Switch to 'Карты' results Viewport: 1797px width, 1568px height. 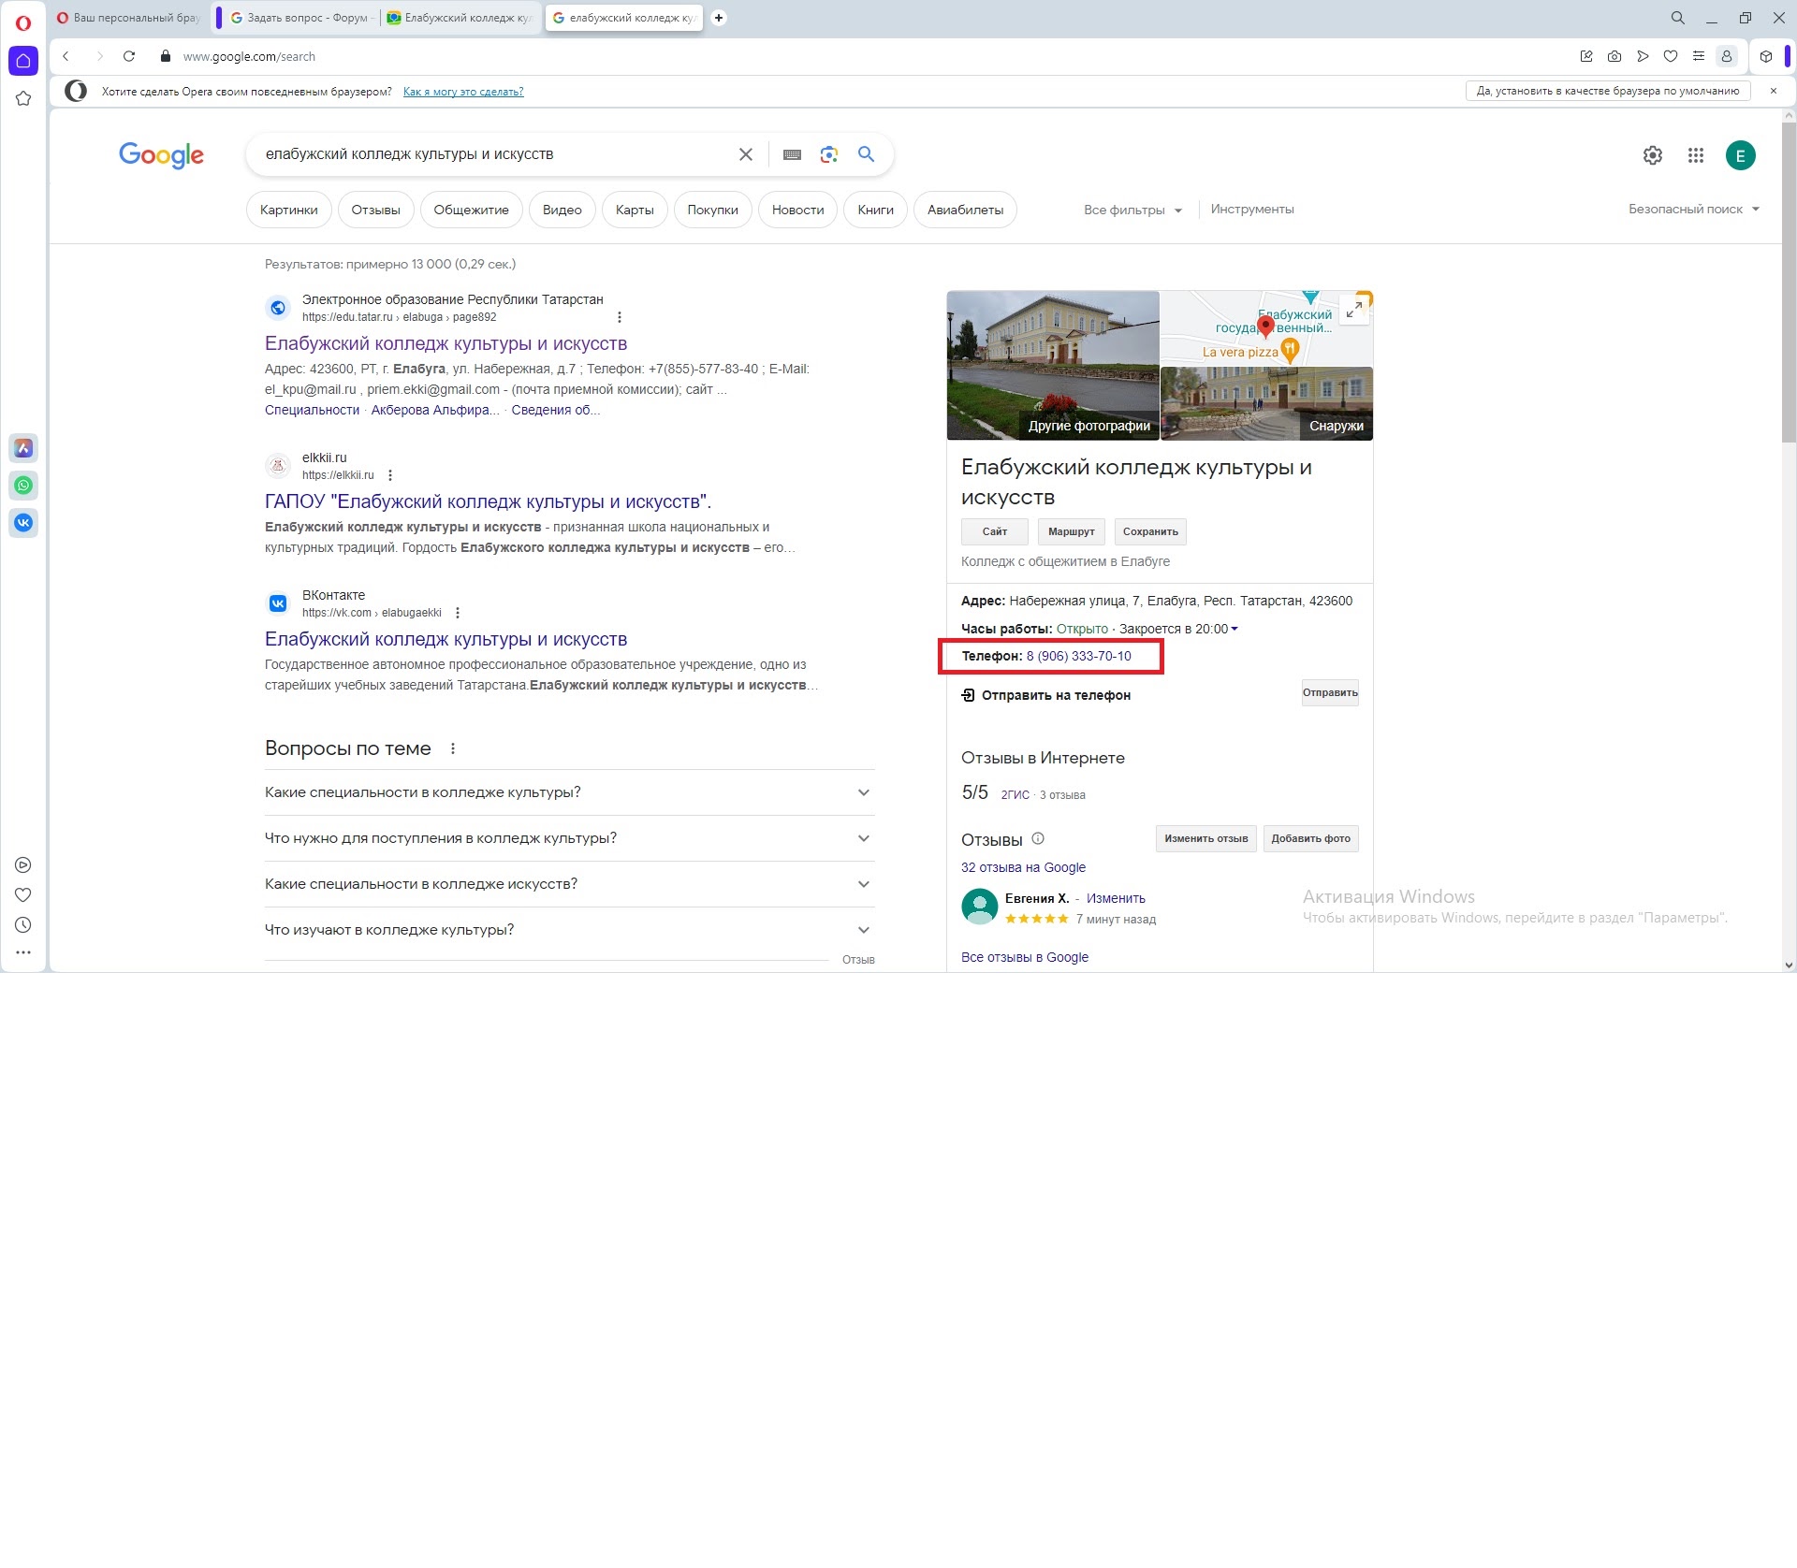pyautogui.click(x=635, y=210)
